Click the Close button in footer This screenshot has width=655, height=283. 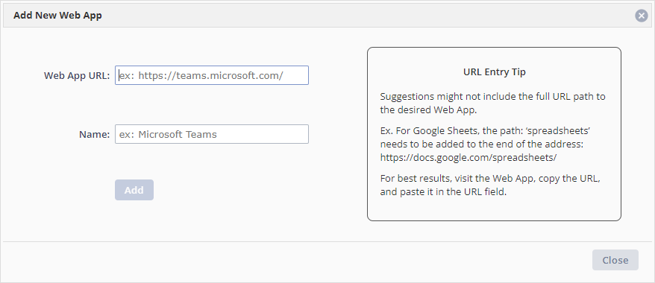615,260
